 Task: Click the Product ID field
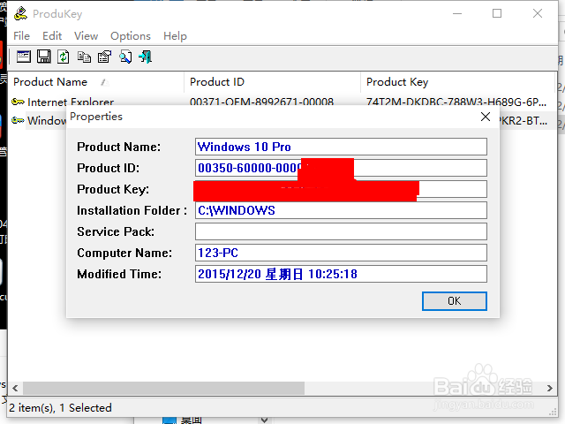(x=341, y=168)
